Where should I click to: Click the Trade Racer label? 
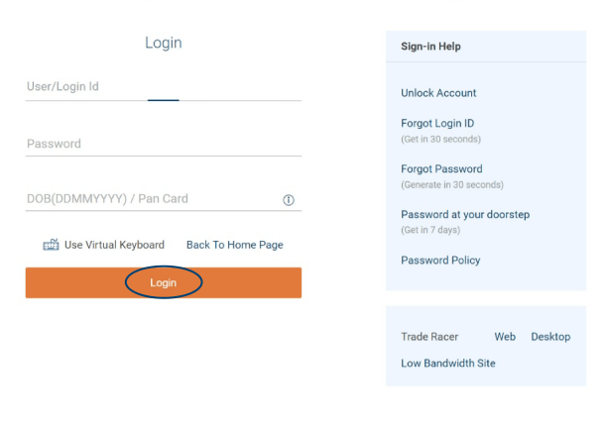tap(429, 337)
